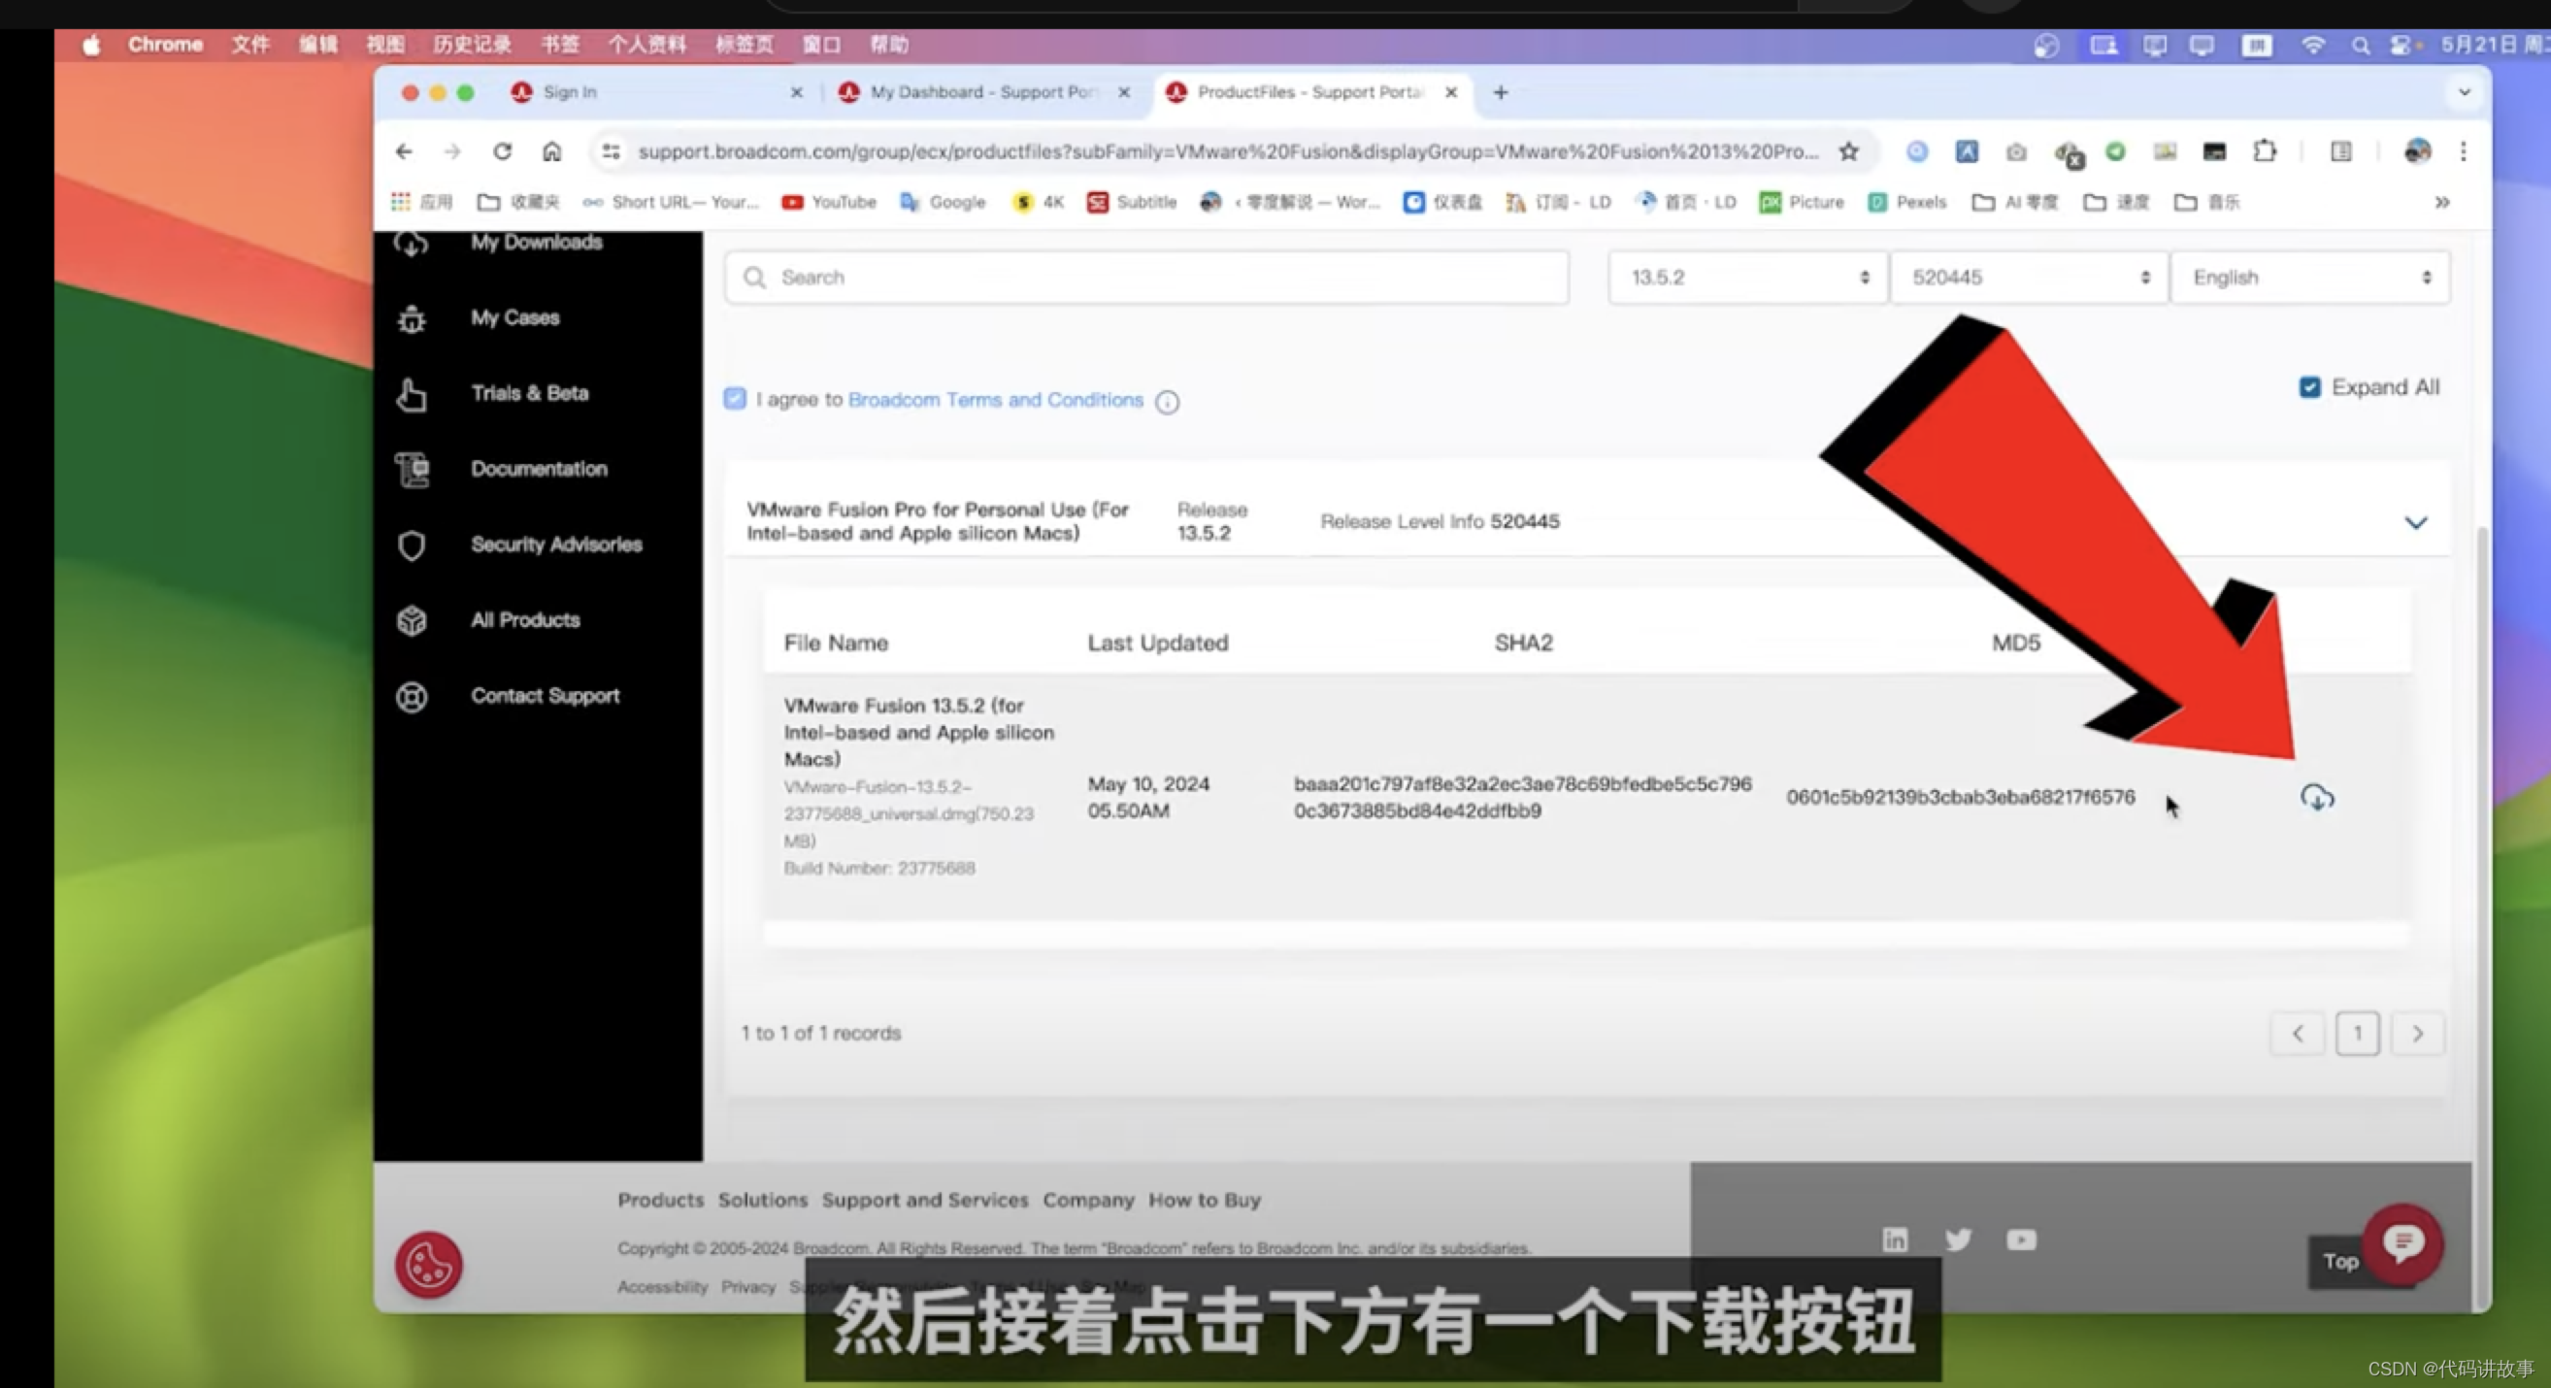Viewport: 2551px width, 1388px height.
Task: Click the Search input field
Action: pyautogui.click(x=1146, y=279)
